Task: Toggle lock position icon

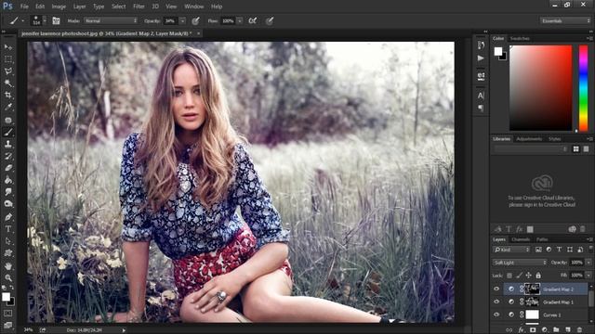Action: pos(529,276)
